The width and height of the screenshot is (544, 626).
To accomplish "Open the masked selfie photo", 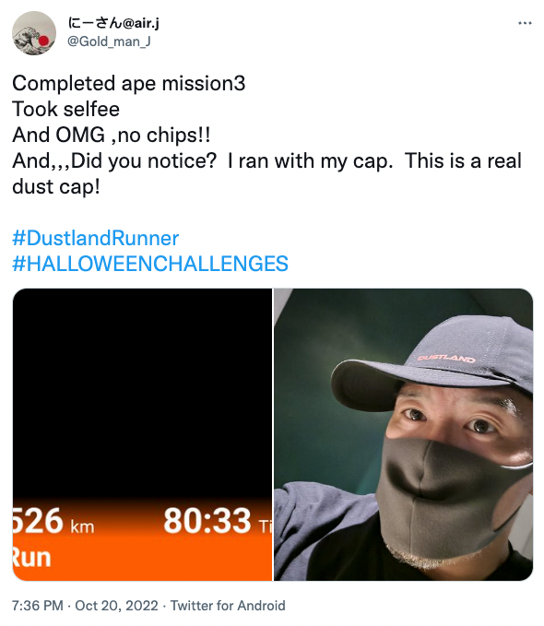I will point(404,434).
